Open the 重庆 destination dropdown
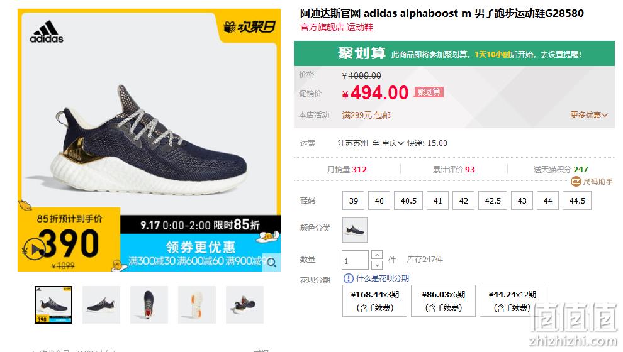 point(393,143)
